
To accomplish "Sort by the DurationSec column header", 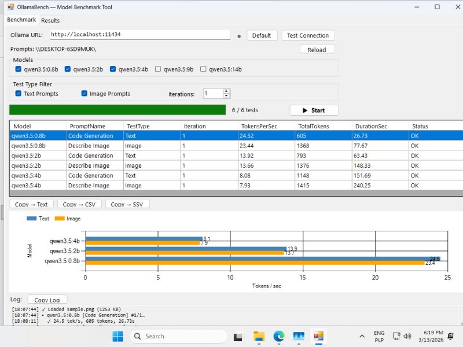I will coord(380,126).
